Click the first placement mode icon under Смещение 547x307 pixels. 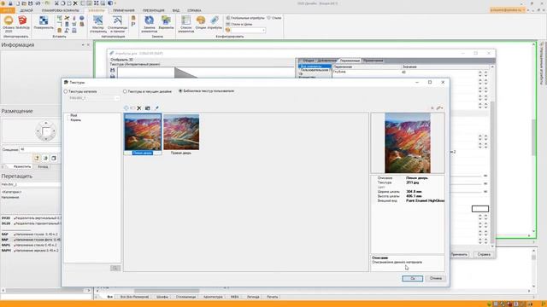(x=37, y=158)
